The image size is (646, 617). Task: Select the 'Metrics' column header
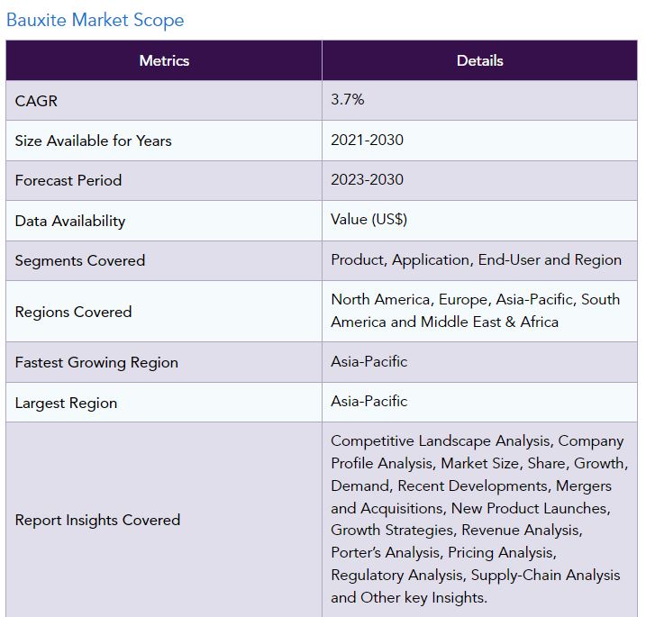click(x=164, y=60)
